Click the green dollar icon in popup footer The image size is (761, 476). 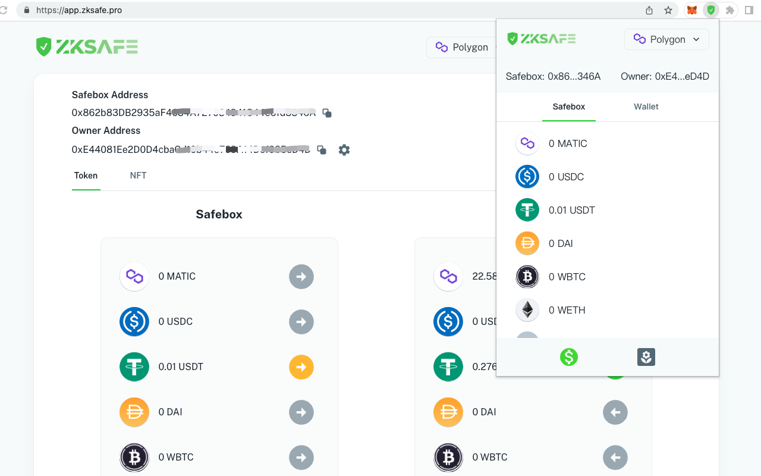pos(569,357)
